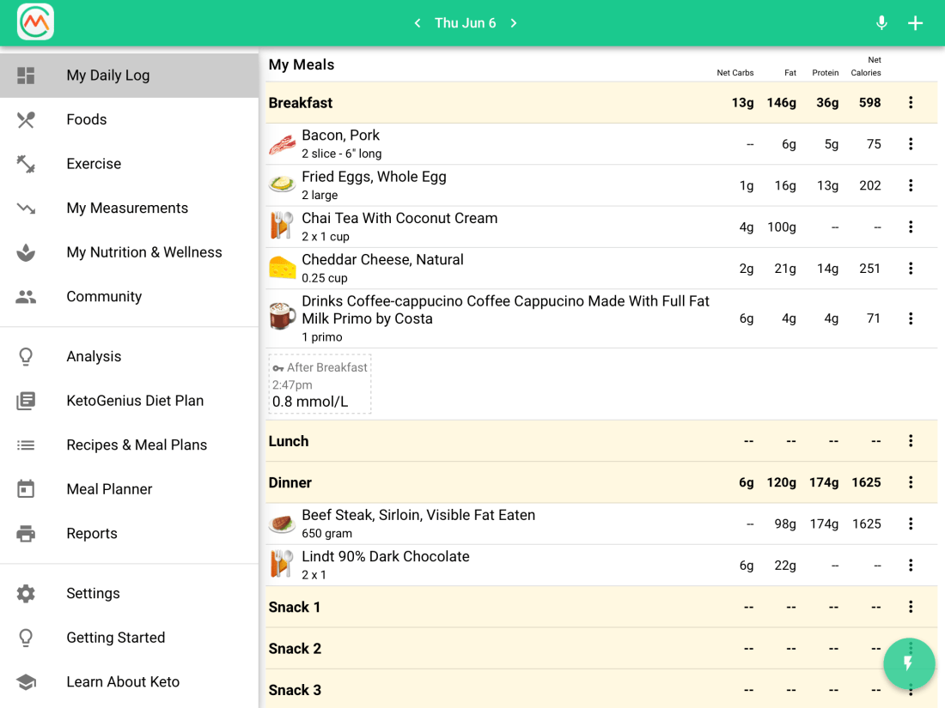The height and width of the screenshot is (708, 945).
Task: Click the After Breakfast ketone reading box
Action: point(320,384)
